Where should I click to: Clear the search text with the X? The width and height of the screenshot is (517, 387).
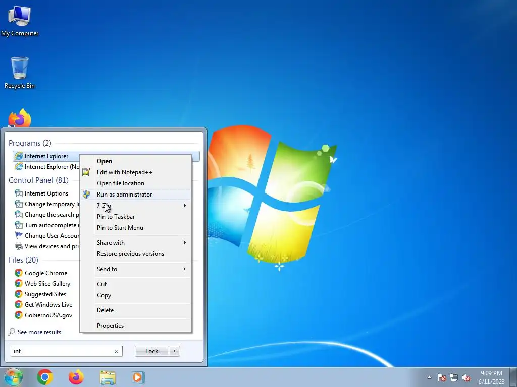tap(116, 351)
